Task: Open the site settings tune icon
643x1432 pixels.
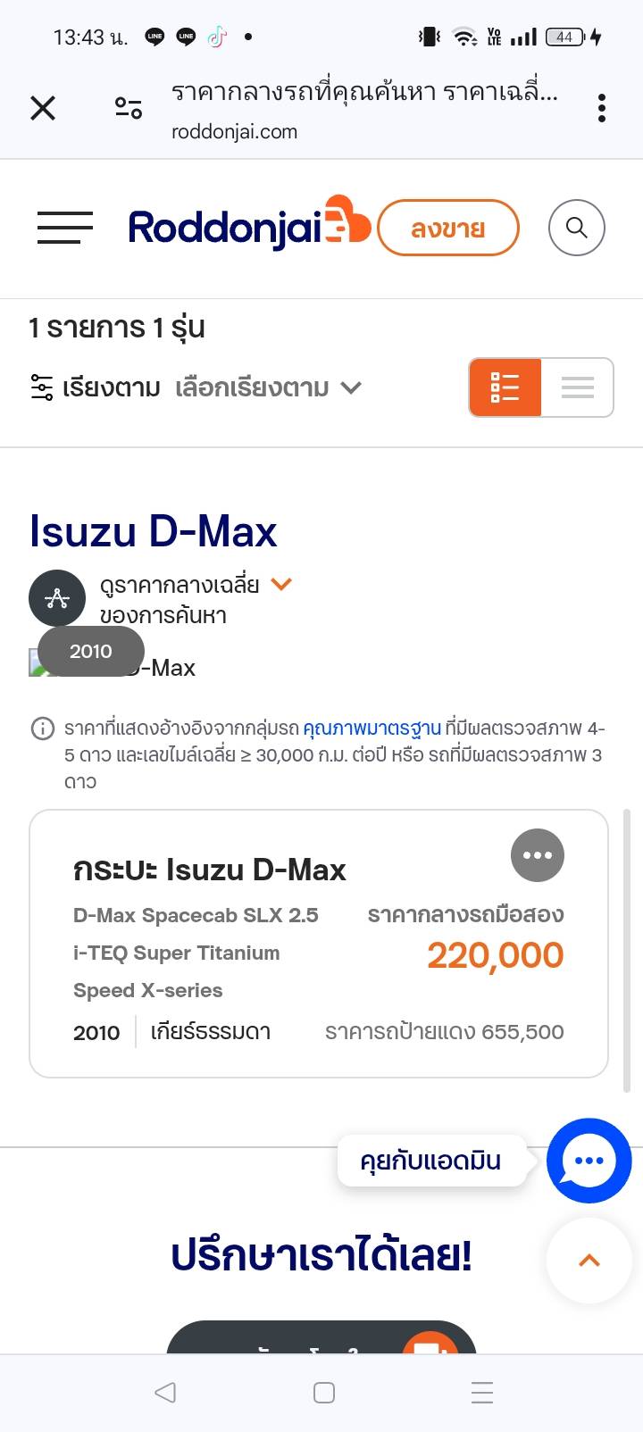Action: (129, 108)
